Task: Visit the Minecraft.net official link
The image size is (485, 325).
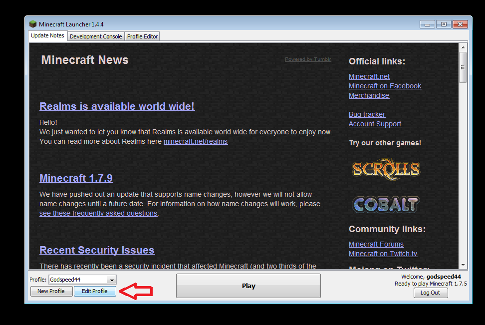Action: pyautogui.click(x=369, y=76)
